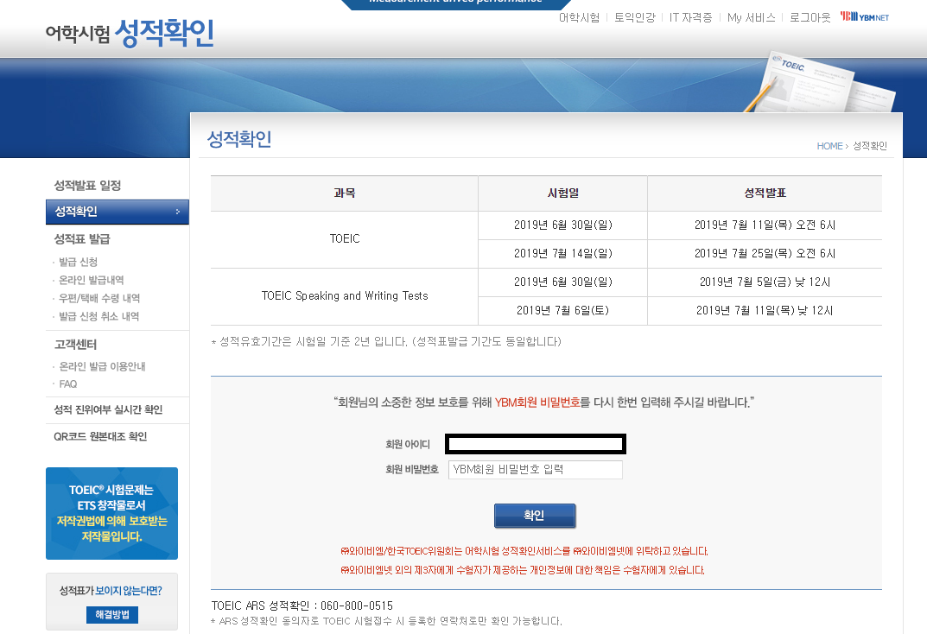Click the 과목 column header
The image size is (927, 634).
tap(345, 193)
